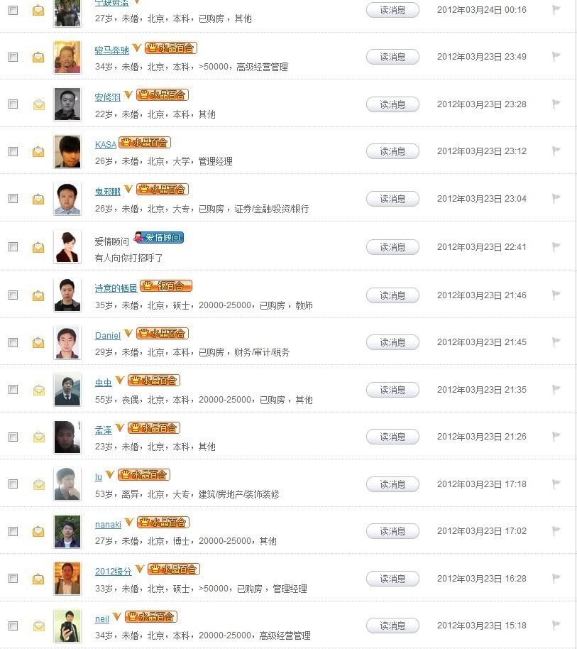
Task: Click 诗意的栖居's avatar photo
Action: (x=67, y=295)
